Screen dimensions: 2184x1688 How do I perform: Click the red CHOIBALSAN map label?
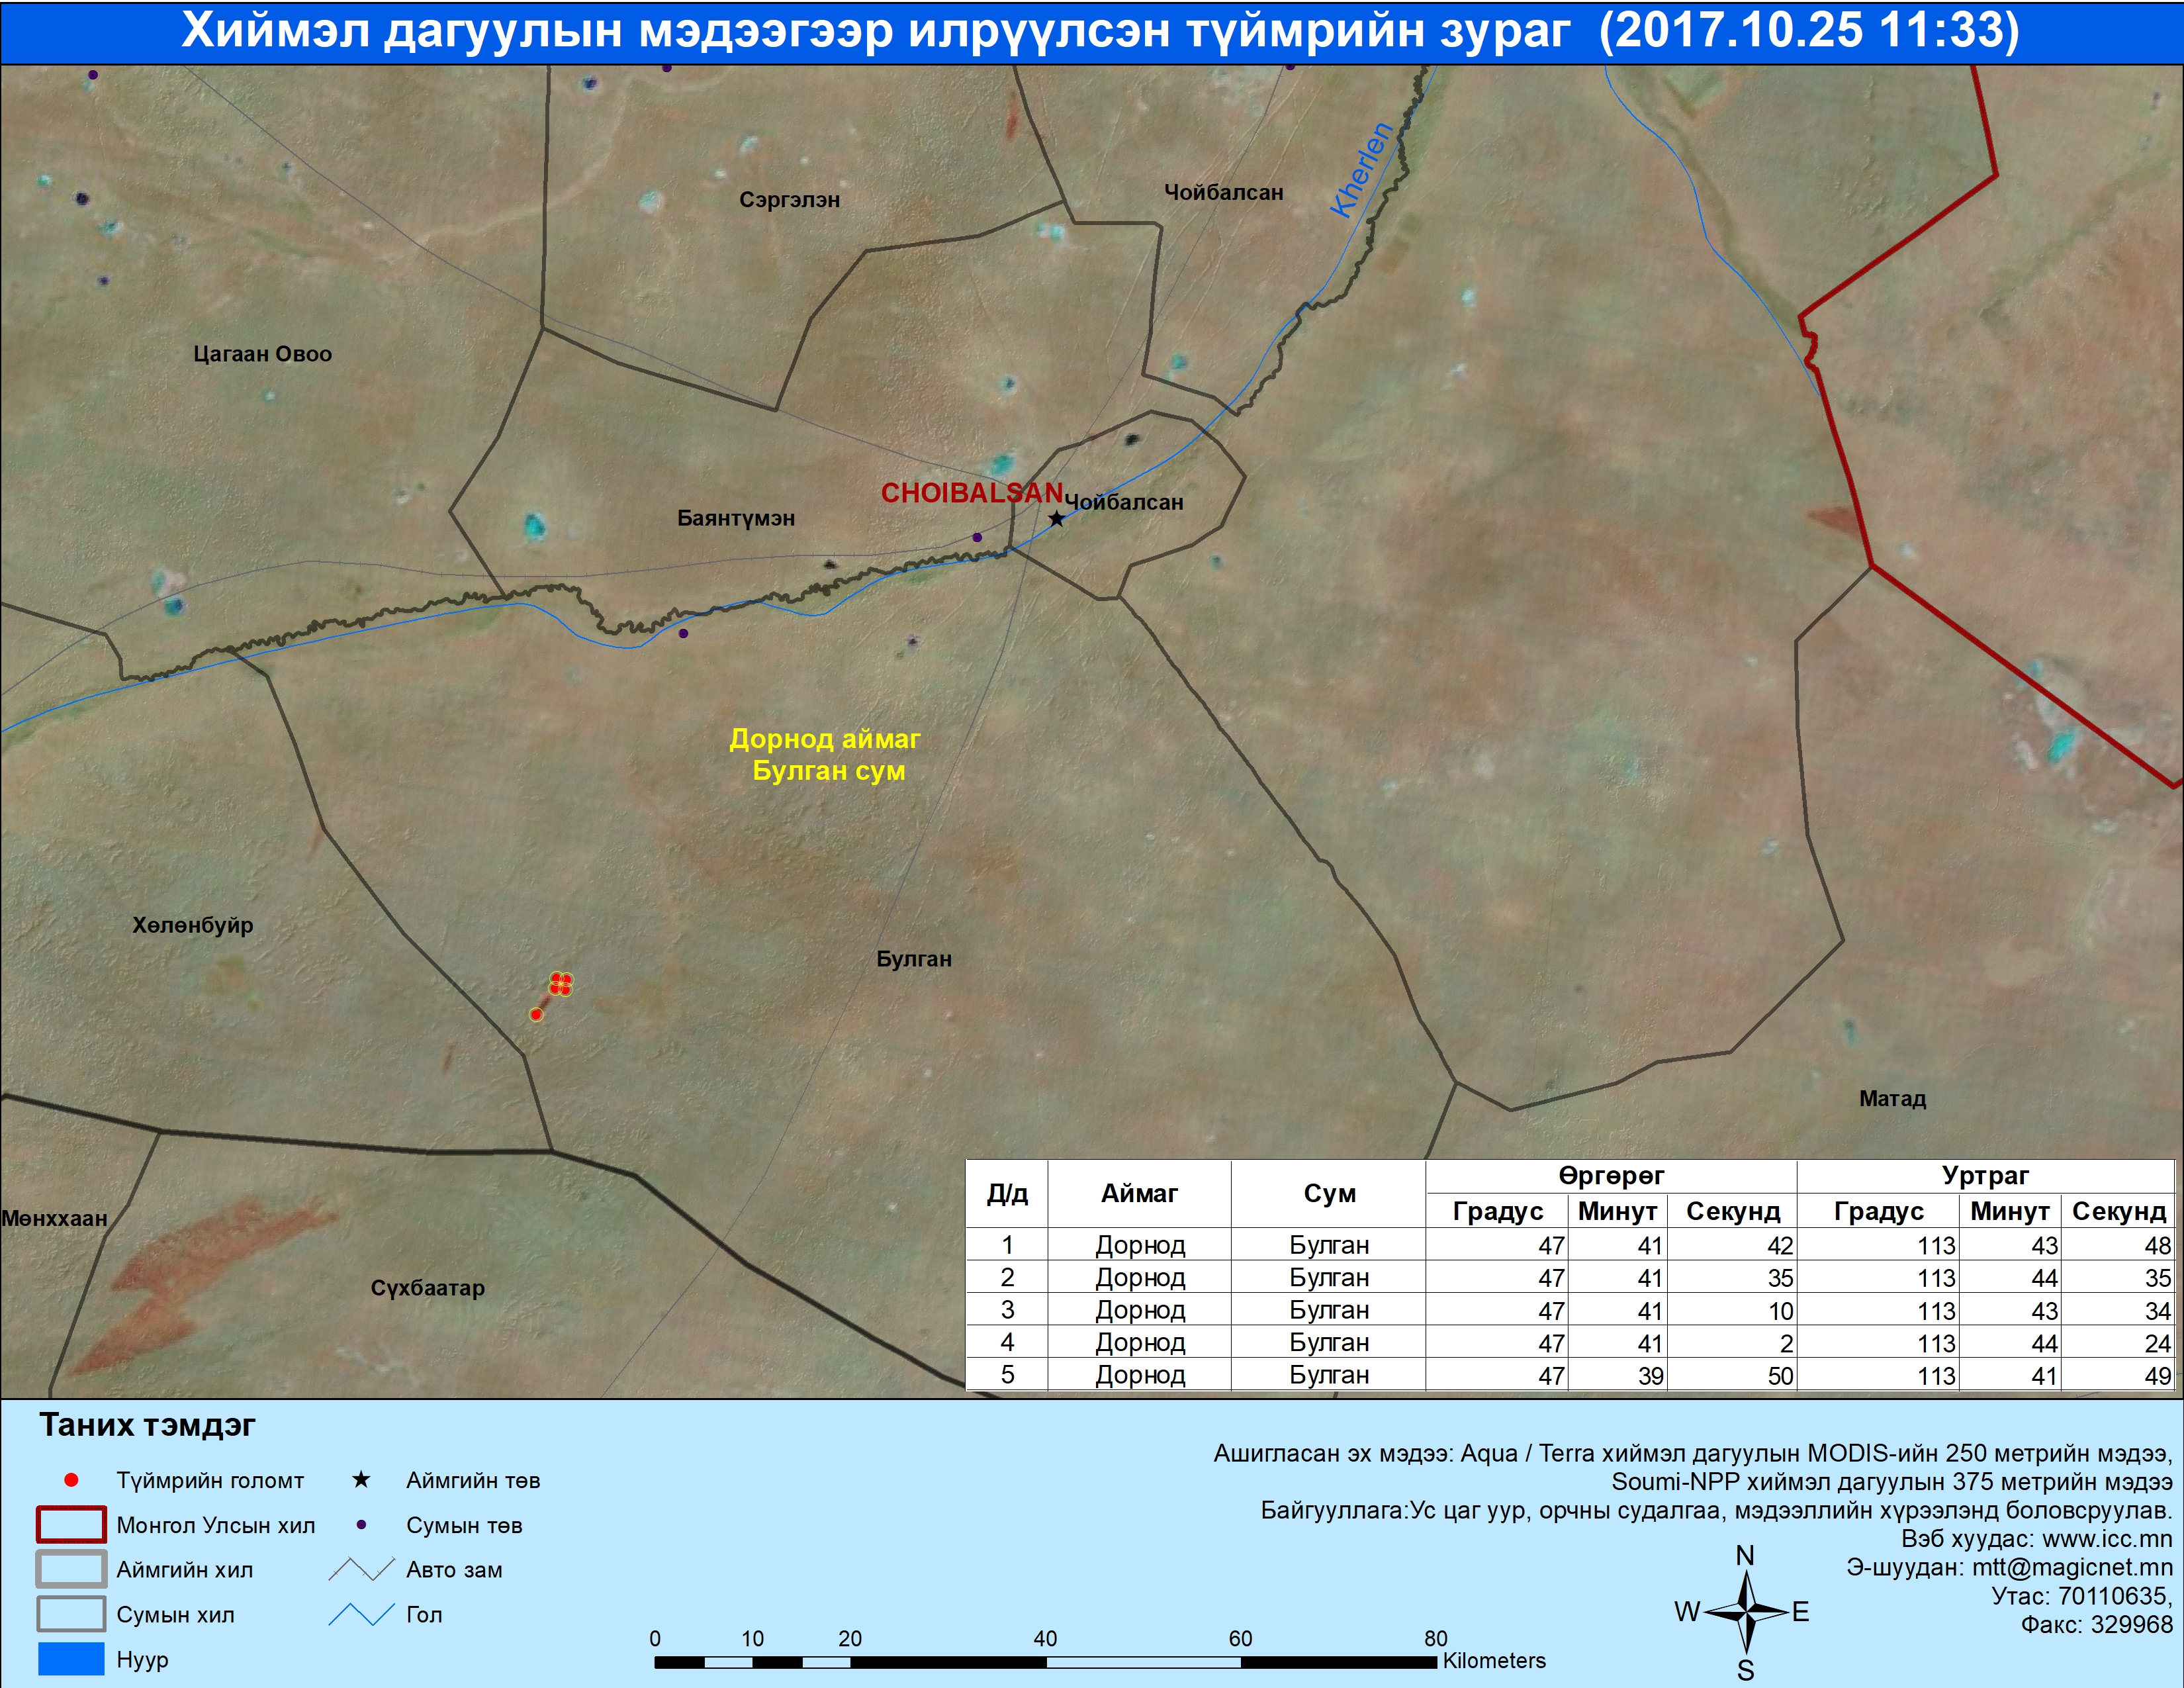[x=971, y=493]
